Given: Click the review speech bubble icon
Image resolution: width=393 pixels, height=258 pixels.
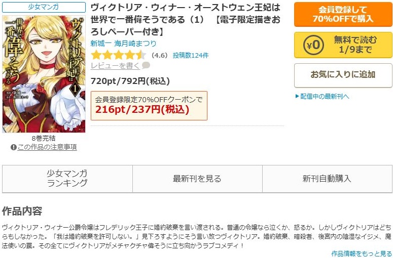Looking at the screenshot, I should coord(146,65).
